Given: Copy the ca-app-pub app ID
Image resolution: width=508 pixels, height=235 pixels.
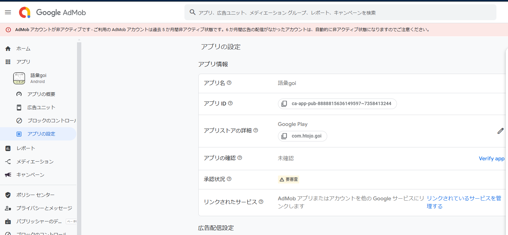Looking at the screenshot, I should tap(284, 104).
